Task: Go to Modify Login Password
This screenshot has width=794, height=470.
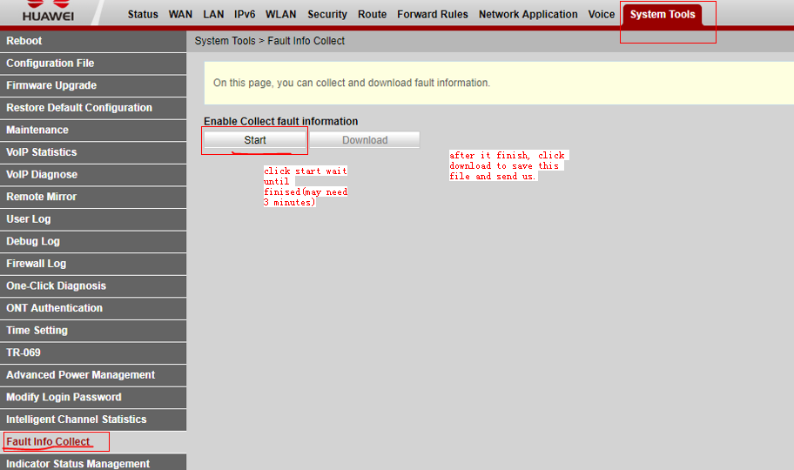Action: [x=64, y=397]
